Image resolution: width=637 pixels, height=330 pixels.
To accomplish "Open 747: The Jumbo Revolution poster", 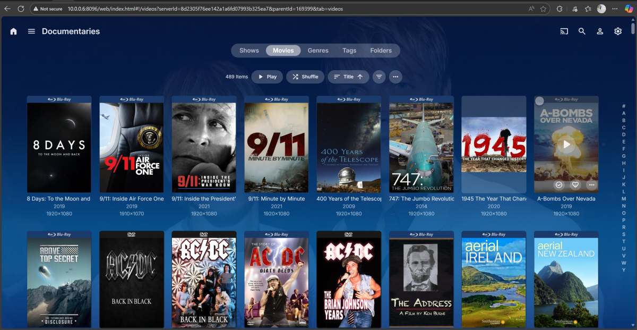I will point(421,145).
